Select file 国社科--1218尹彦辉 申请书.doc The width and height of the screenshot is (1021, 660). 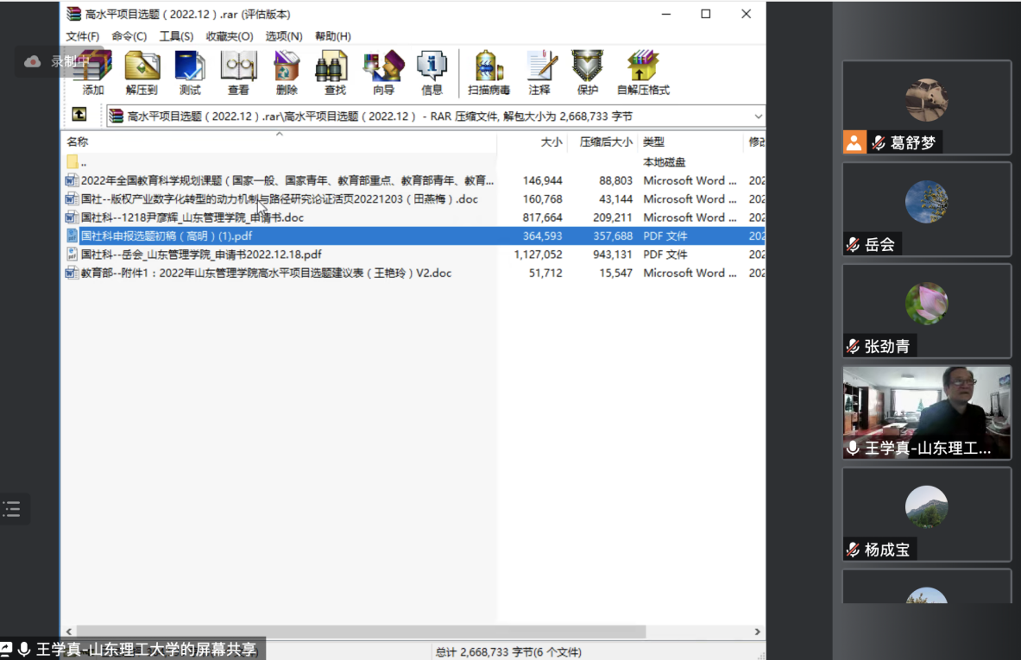click(x=413, y=217)
